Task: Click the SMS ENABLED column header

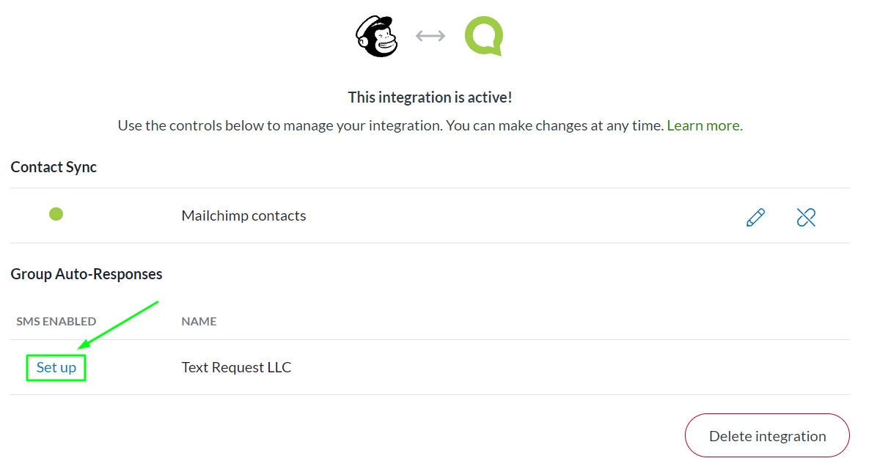Action: click(x=56, y=322)
